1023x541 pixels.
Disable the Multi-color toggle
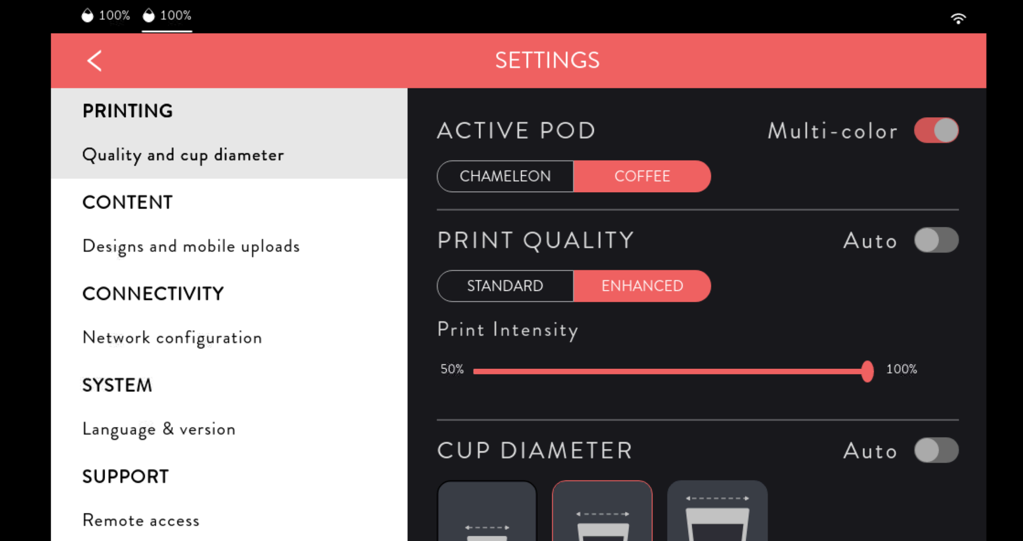tap(936, 130)
